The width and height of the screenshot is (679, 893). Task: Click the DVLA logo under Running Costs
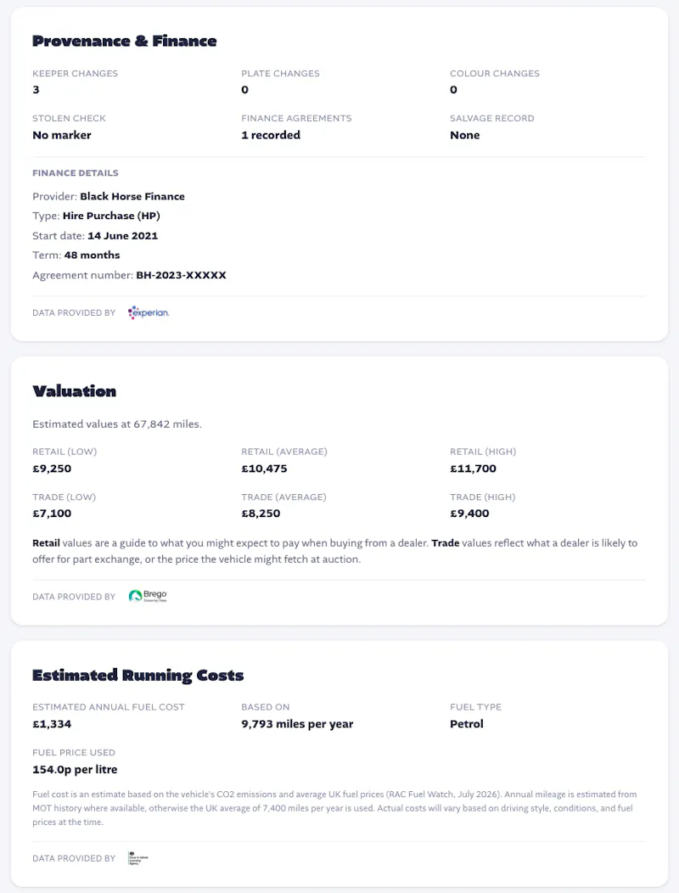coord(137,858)
